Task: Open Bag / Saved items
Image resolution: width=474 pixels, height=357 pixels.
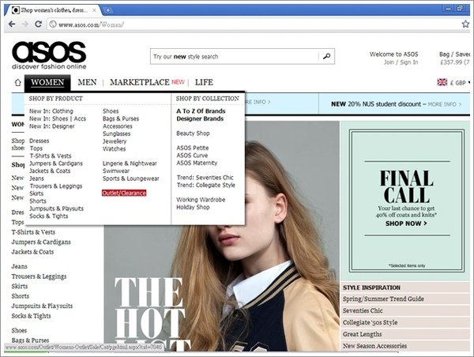Action: pos(455,54)
